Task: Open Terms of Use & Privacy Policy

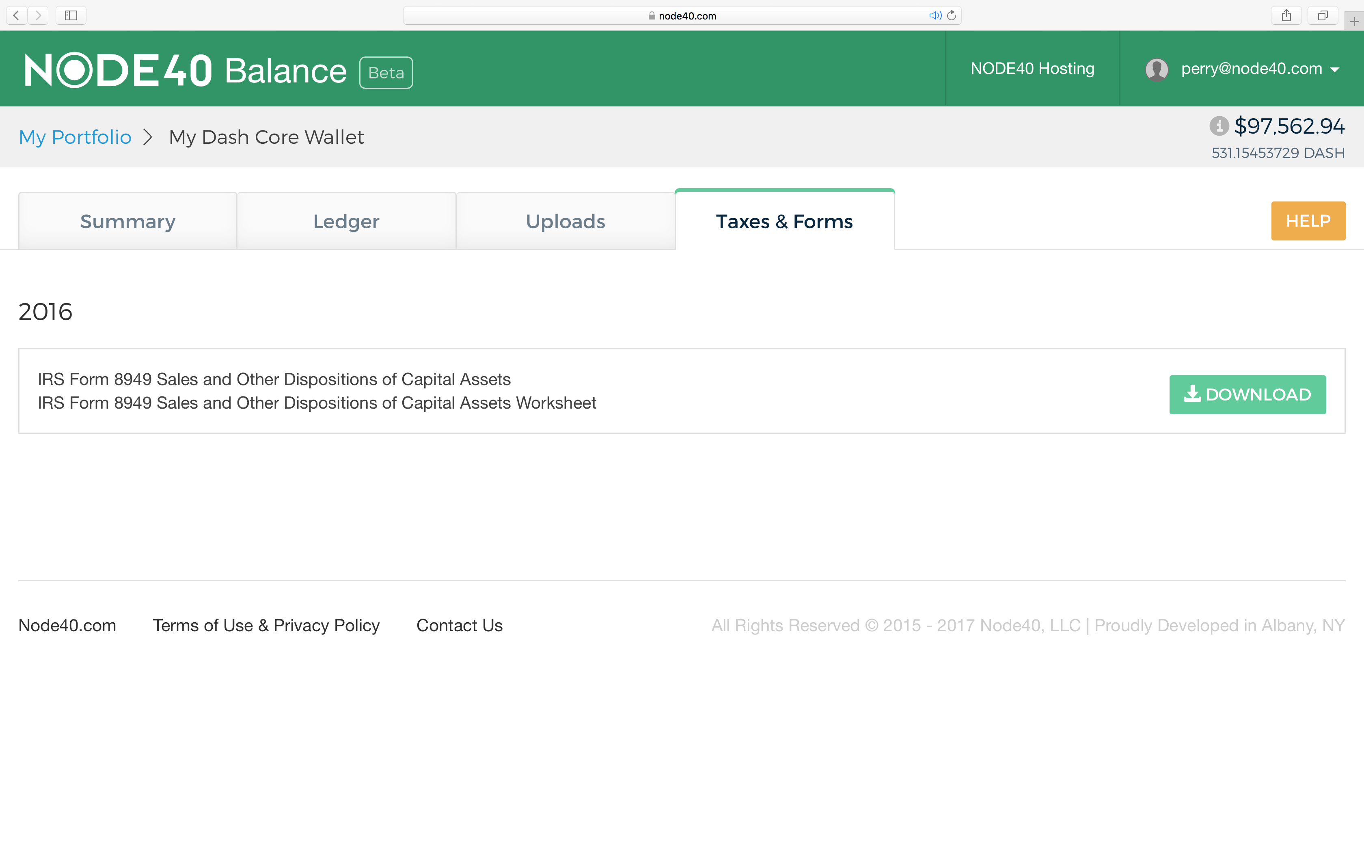Action: click(x=266, y=625)
